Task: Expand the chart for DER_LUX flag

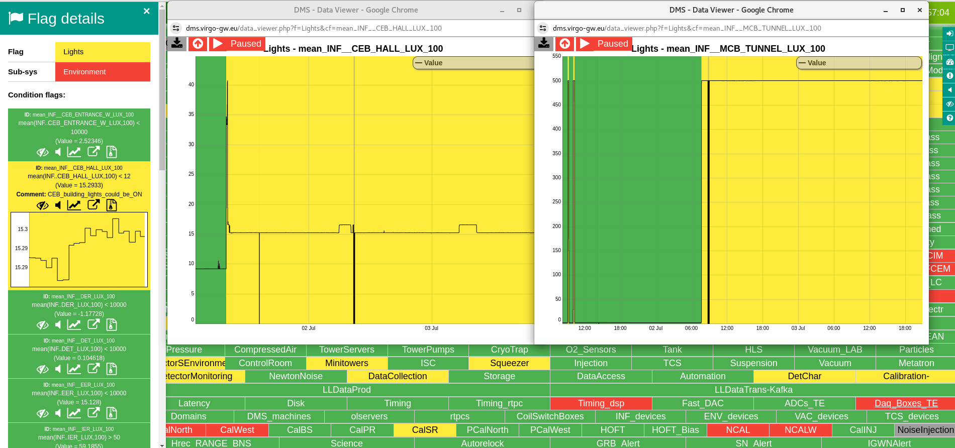Action: pyautogui.click(x=74, y=324)
